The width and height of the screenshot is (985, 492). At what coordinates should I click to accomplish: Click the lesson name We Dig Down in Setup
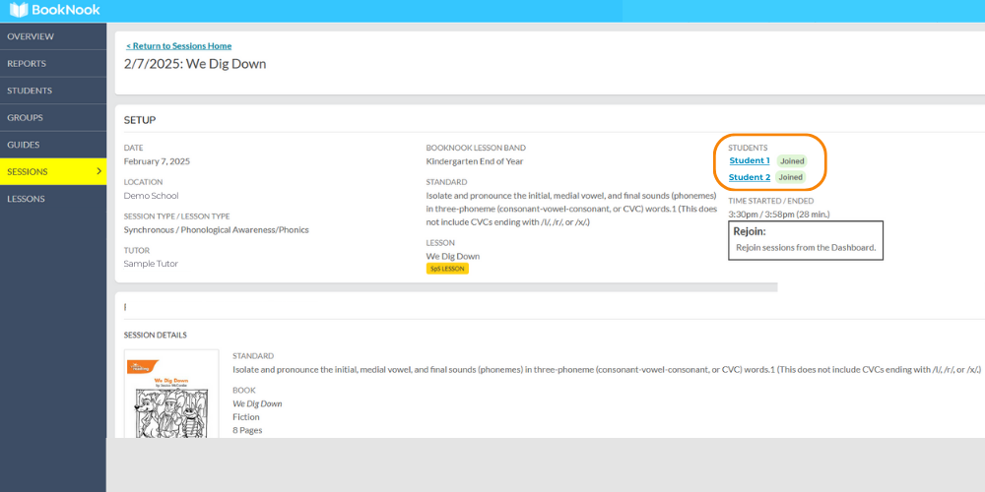click(453, 256)
